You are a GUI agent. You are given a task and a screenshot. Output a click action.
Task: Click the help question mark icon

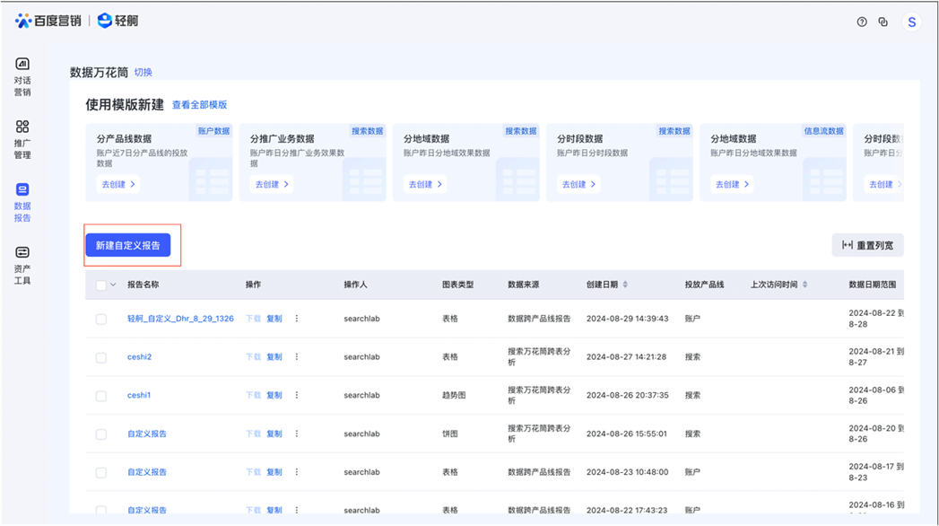pyautogui.click(x=862, y=22)
